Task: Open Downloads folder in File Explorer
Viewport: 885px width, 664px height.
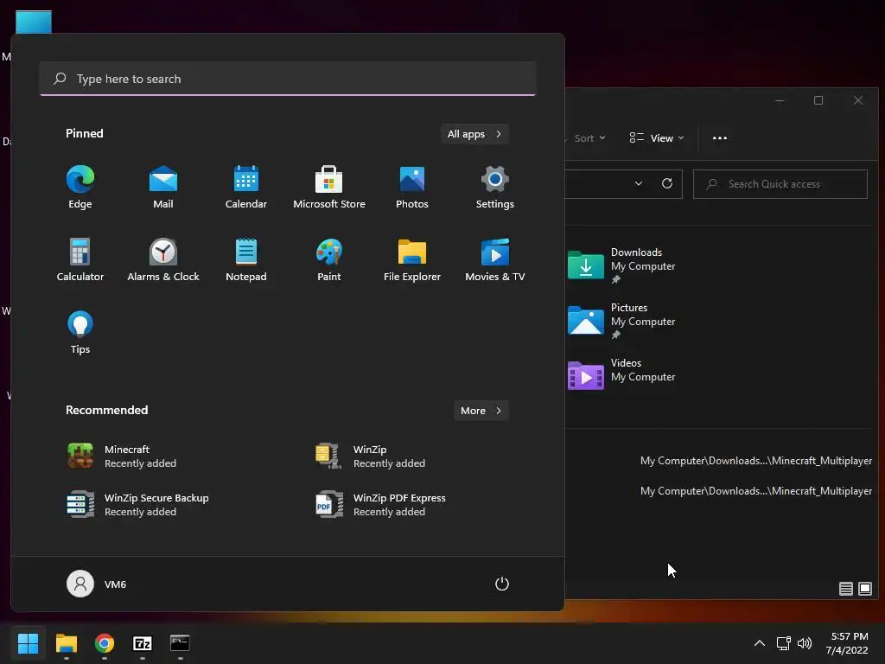Action: (x=621, y=265)
